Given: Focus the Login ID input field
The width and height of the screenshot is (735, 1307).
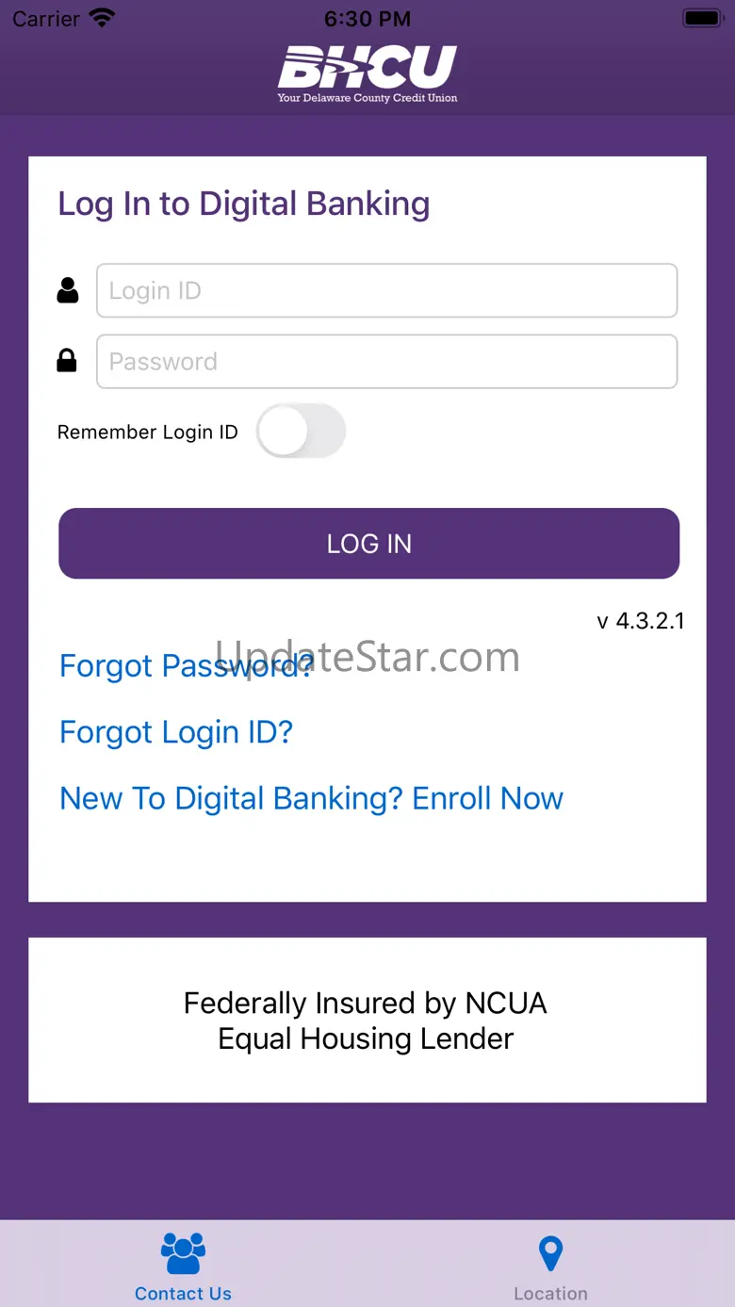Looking at the screenshot, I should point(386,290).
